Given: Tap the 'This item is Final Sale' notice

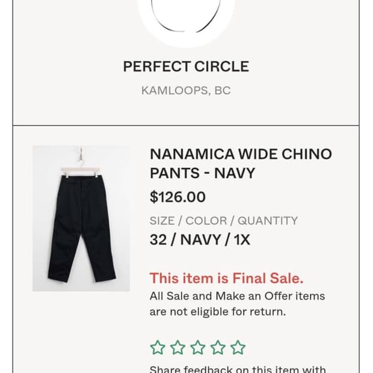Looking at the screenshot, I should (x=226, y=278).
